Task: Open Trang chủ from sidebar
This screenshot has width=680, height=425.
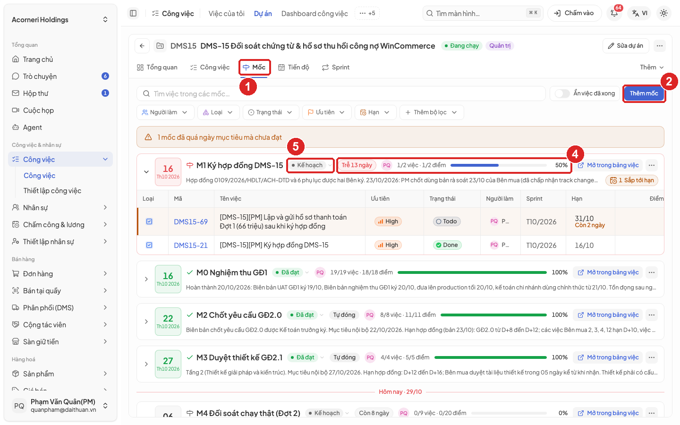Action: click(60, 59)
